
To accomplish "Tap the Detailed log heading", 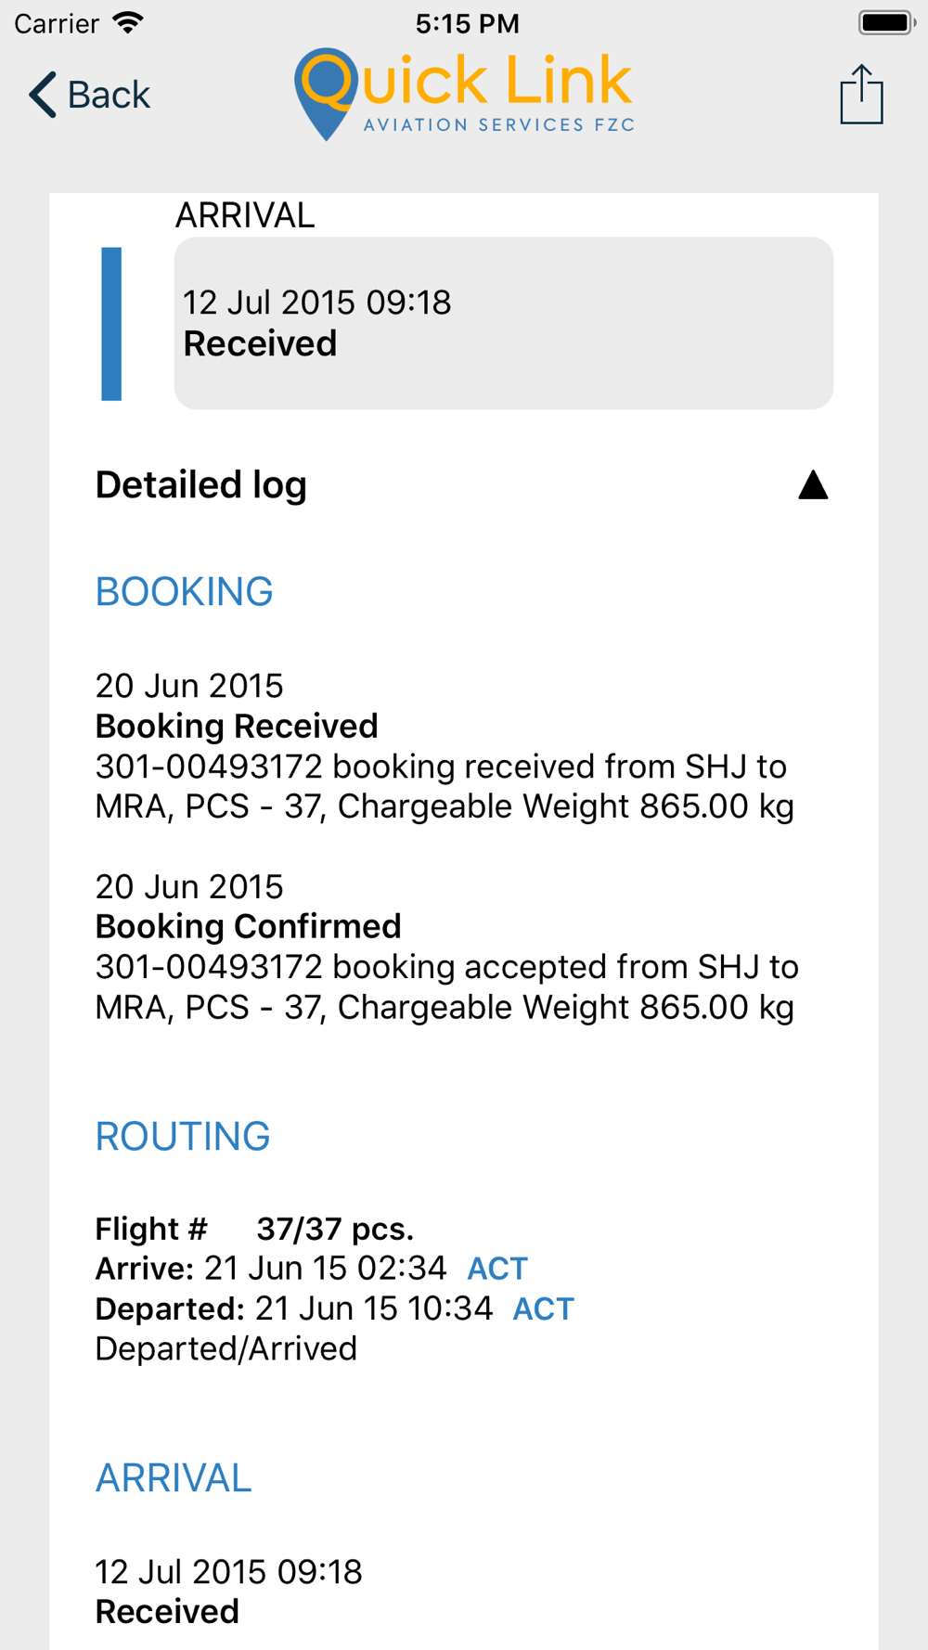I will pyautogui.click(x=201, y=484).
